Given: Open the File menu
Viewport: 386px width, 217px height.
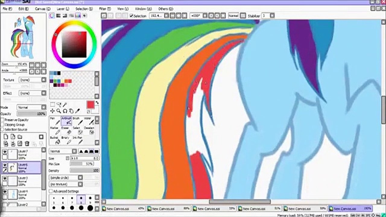Looking at the screenshot, I should [7, 9].
